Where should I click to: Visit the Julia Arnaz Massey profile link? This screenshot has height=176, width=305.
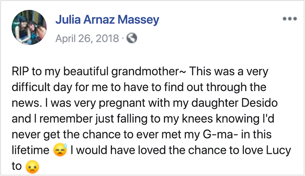point(107,20)
